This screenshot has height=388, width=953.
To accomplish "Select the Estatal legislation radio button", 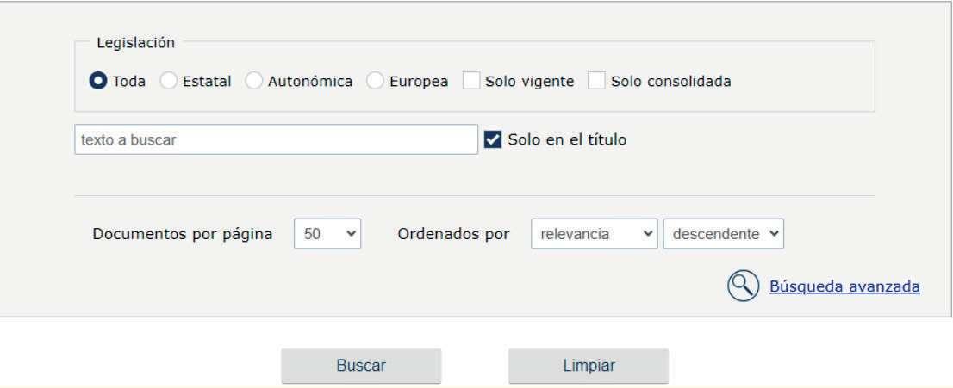I will (169, 81).
